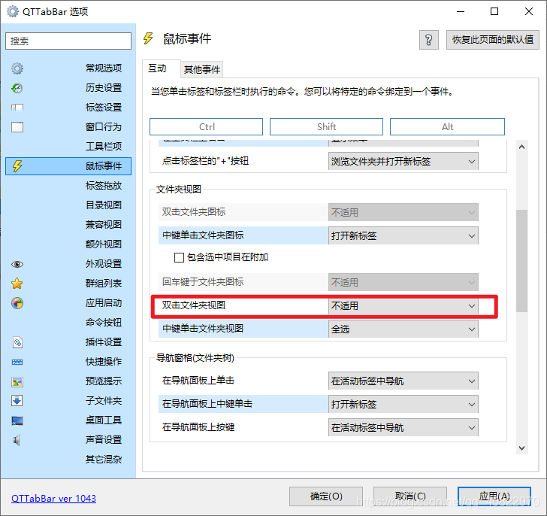The height and width of the screenshot is (516, 547).
Task: Open 命令按钮 settings page
Action: (x=104, y=322)
